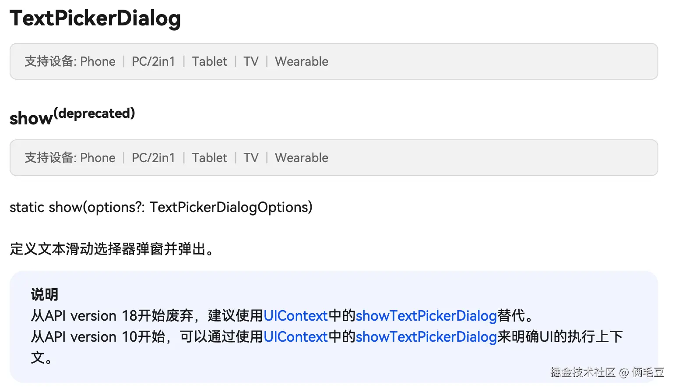Select Wearable in the device bar under show(deprecated)
This screenshot has width=675, height=389.
point(302,158)
